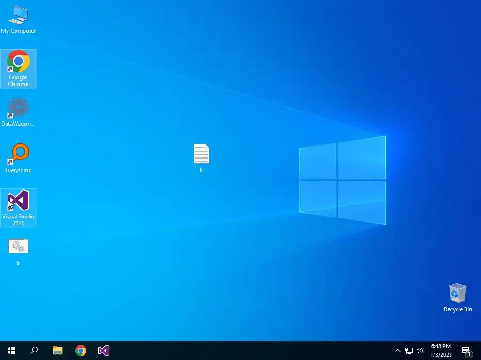Open the Action Center notifications icon
Image resolution: width=481 pixels, height=360 pixels.
[x=466, y=351]
